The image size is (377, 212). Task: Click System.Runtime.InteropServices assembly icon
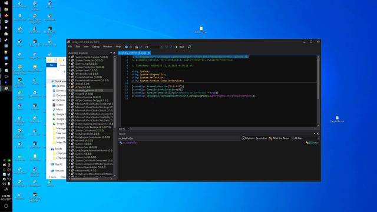(x=72, y=124)
